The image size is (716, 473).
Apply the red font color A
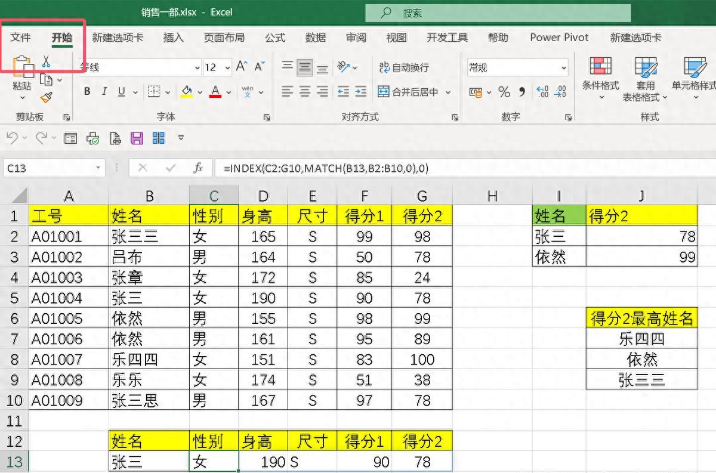pyautogui.click(x=215, y=92)
